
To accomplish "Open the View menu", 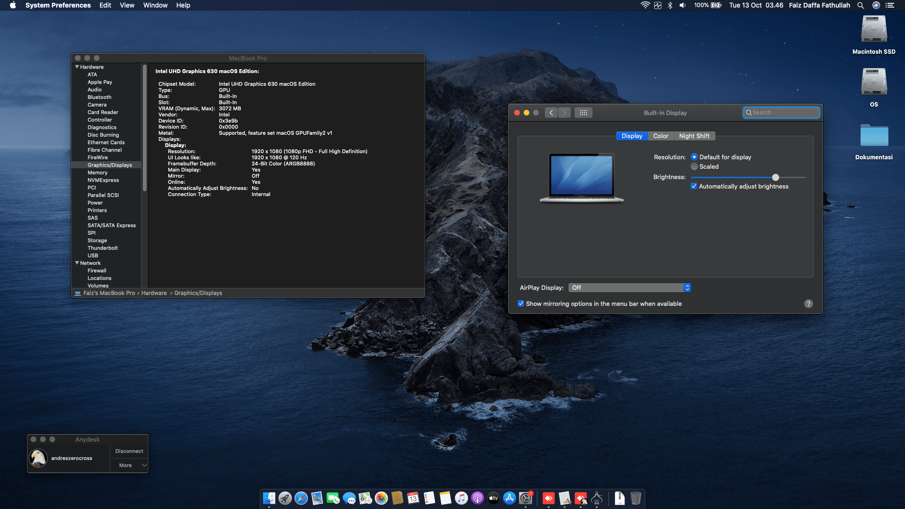I will pos(127,5).
